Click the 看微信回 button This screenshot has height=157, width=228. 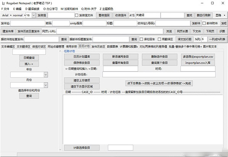[104, 15]
